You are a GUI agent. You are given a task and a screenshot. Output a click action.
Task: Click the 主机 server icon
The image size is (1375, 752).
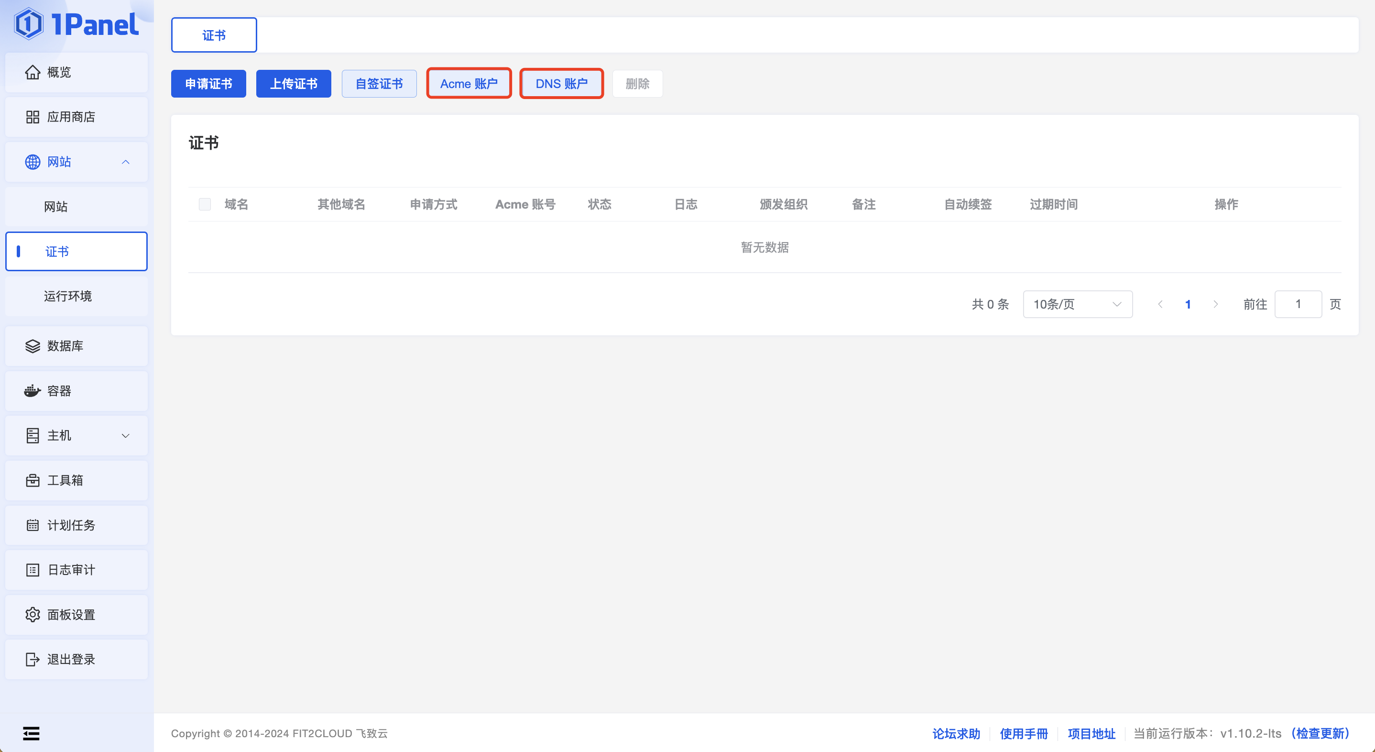[x=33, y=436]
